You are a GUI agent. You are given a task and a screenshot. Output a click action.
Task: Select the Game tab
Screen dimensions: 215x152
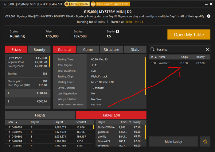pos(88,50)
